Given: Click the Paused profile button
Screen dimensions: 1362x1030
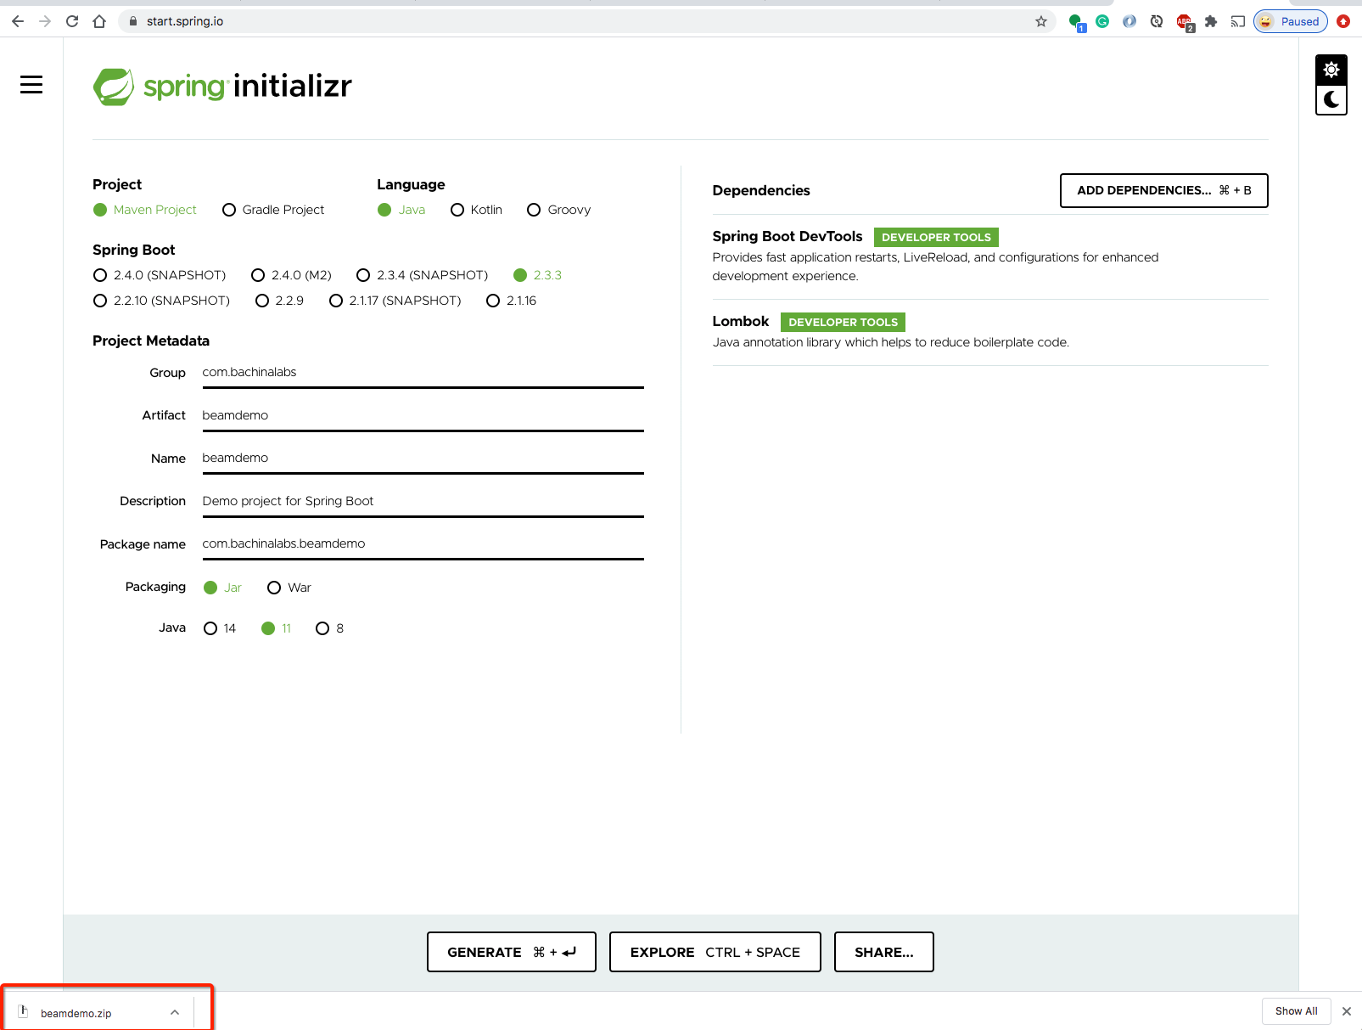Looking at the screenshot, I should click(1291, 21).
